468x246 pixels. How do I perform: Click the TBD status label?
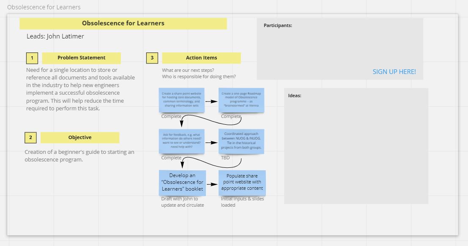[x=225, y=158]
